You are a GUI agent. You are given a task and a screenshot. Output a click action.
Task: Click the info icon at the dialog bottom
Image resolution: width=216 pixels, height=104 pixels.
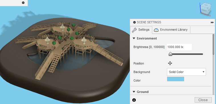134,100
